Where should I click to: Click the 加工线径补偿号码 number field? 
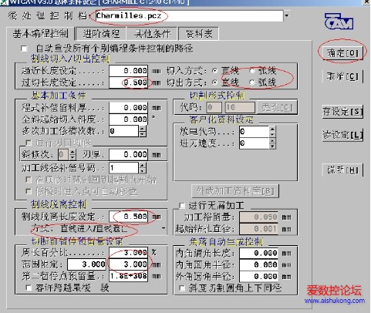click(124, 168)
